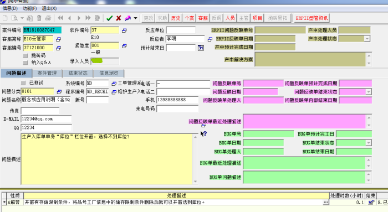Image resolution: width=388 pixels, height=212 pixels.
Task: Click the 人员 toolbar button
Action: click(230, 18)
